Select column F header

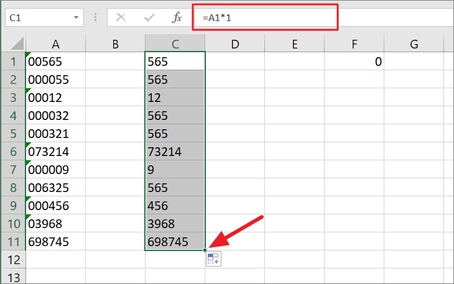[354, 44]
